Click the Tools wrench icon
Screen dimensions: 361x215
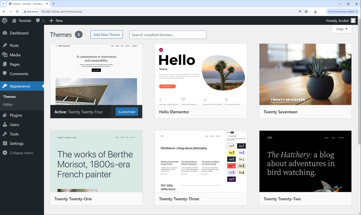[5, 134]
